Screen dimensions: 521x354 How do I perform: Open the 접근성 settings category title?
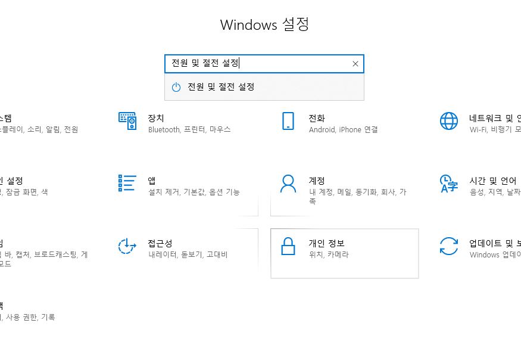point(160,243)
